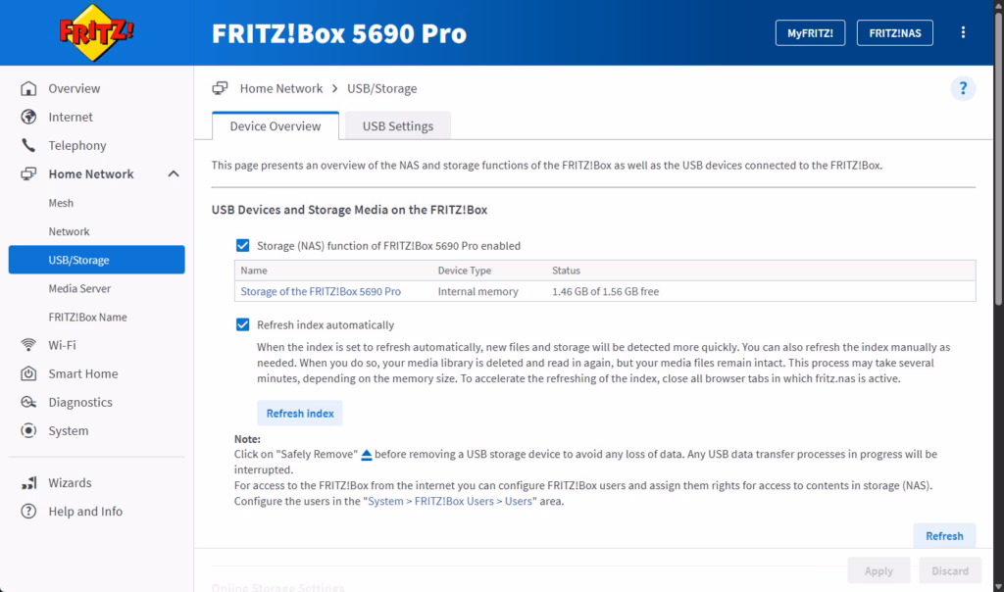Click the FRITZ! logo in the header
The width and height of the screenshot is (1004, 592).
tap(96, 32)
